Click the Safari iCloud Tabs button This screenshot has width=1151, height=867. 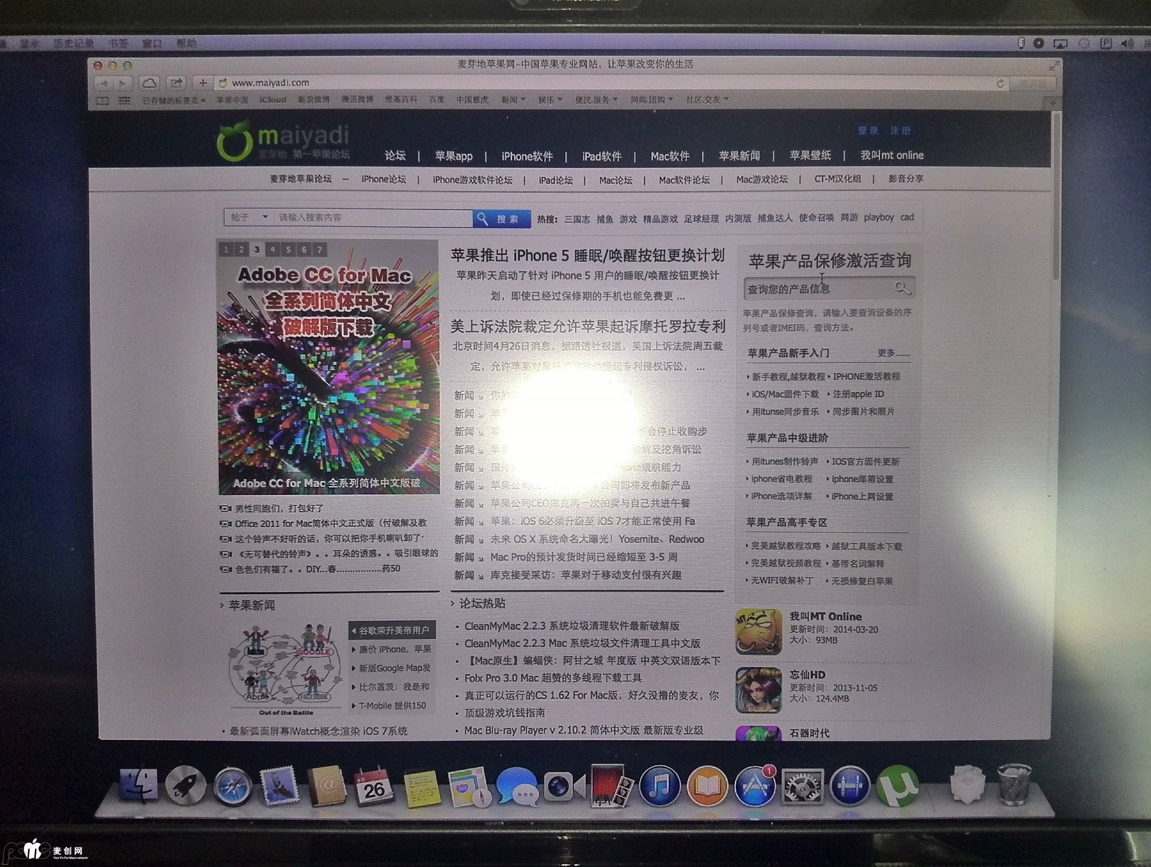pos(149,83)
